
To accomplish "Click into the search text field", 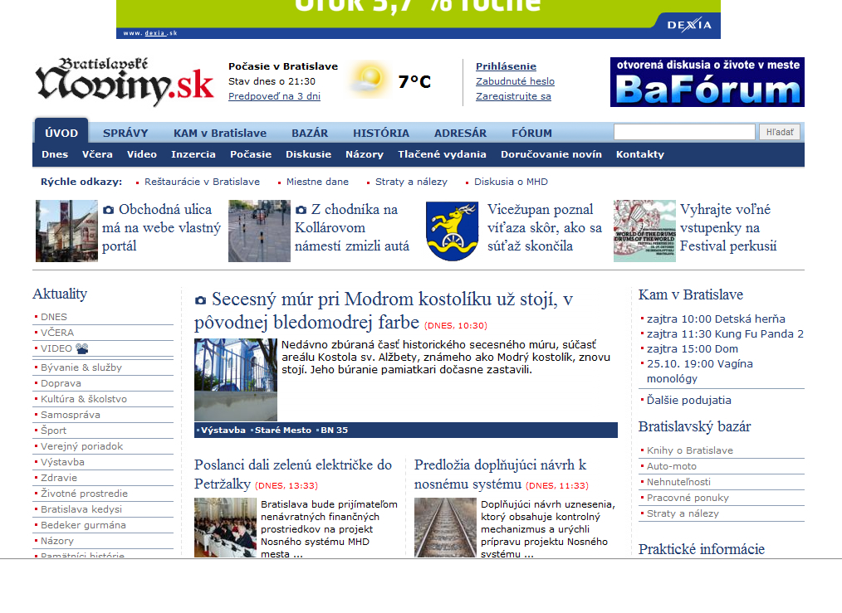I will (x=685, y=132).
